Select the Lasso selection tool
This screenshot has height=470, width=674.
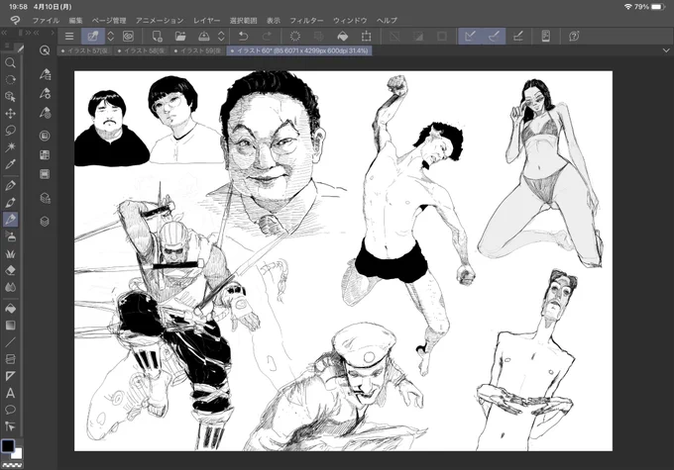click(x=10, y=130)
